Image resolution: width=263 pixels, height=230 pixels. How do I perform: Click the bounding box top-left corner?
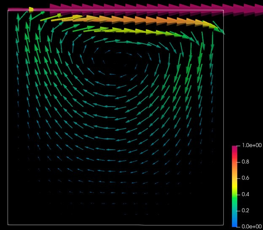8,10
